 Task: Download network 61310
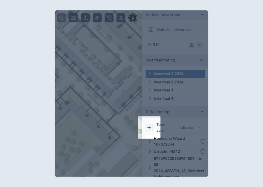192,45
